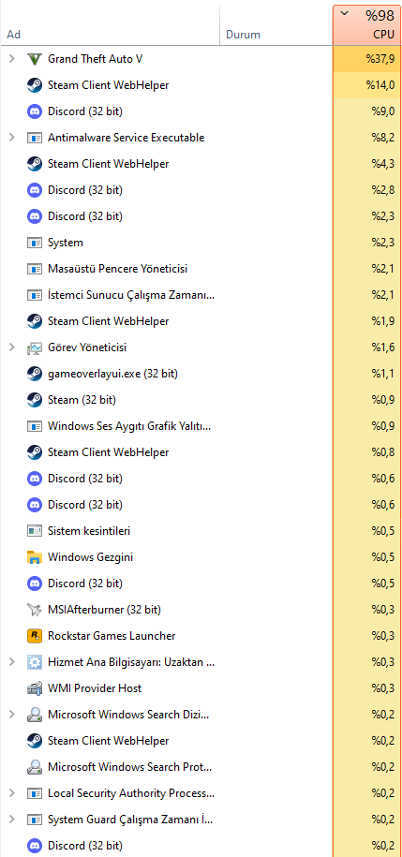Click the Antimalware Service Executable icon

click(x=35, y=138)
